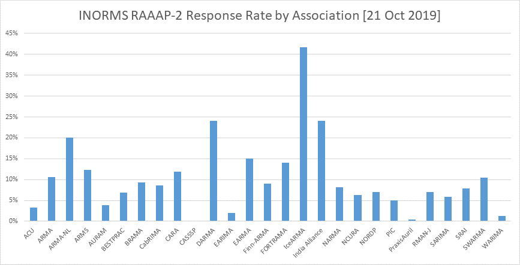520x265 pixels.
Task: Click the BRAMA data bar
Action: point(142,202)
